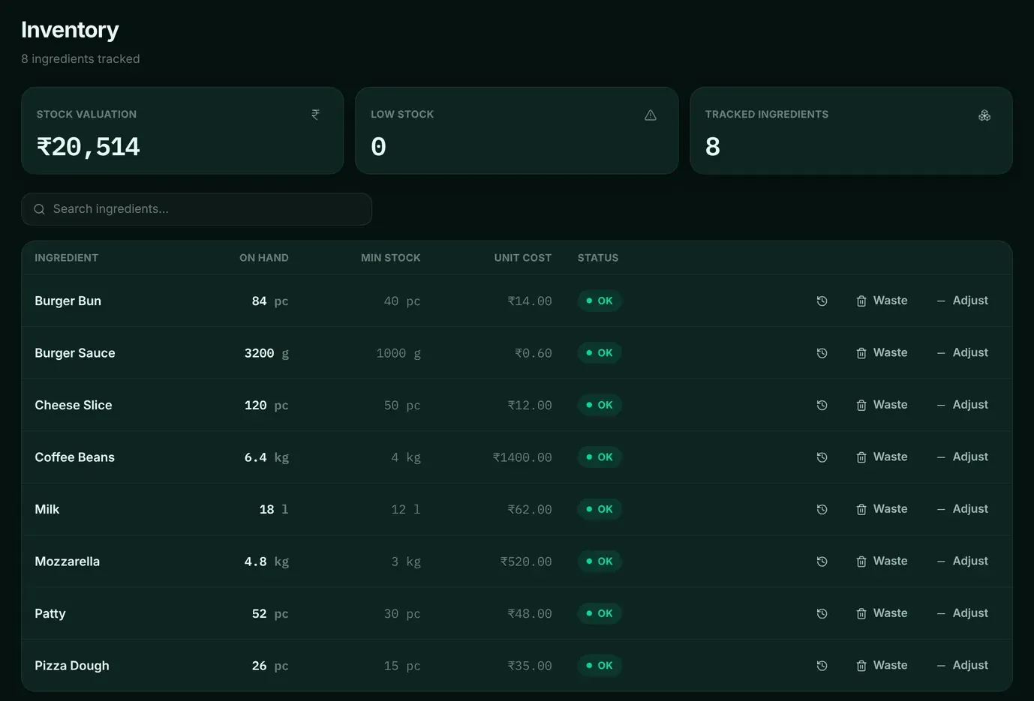The height and width of the screenshot is (701, 1034).
Task: Adjust stock for Milk
Action: coord(963,509)
